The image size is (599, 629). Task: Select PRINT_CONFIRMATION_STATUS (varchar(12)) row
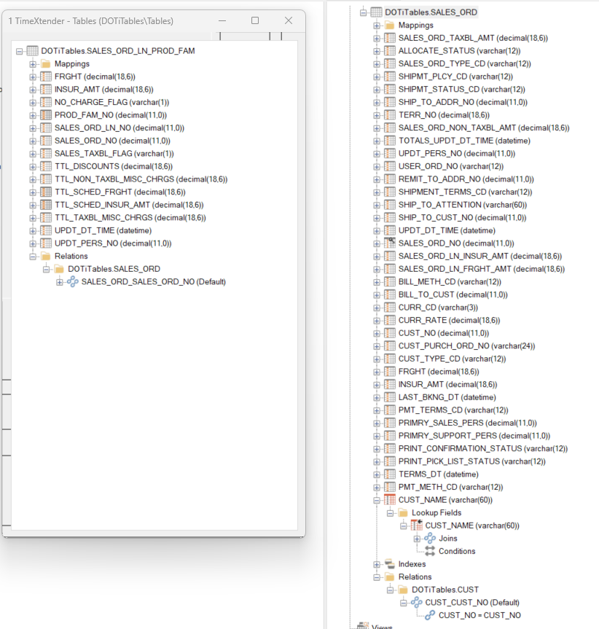483,448
